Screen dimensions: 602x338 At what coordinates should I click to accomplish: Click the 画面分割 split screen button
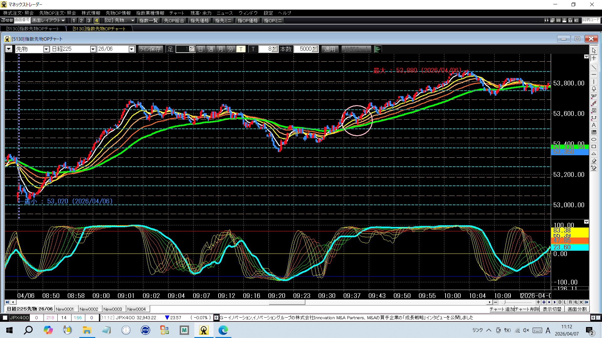577,309
